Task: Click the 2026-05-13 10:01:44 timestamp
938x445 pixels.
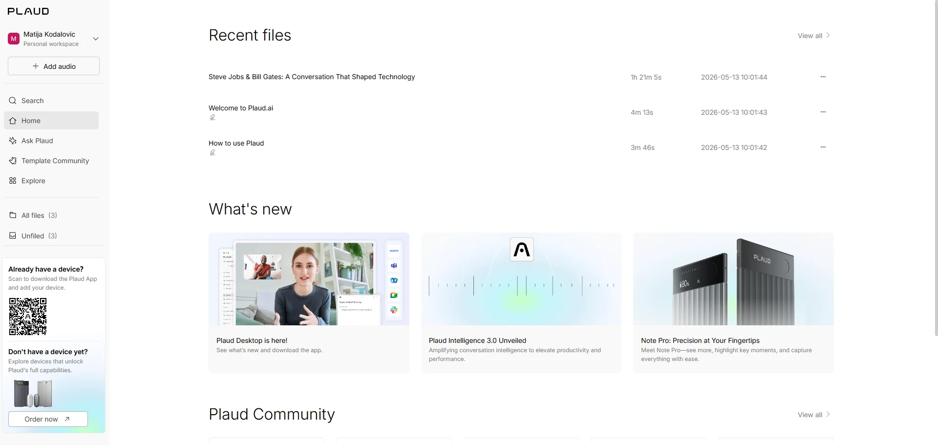Action: point(734,77)
